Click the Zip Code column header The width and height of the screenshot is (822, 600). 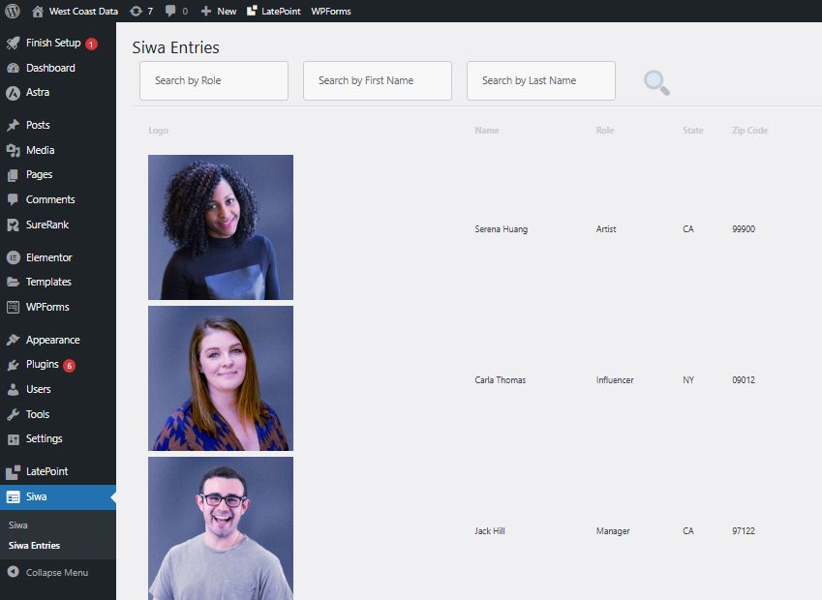click(749, 131)
